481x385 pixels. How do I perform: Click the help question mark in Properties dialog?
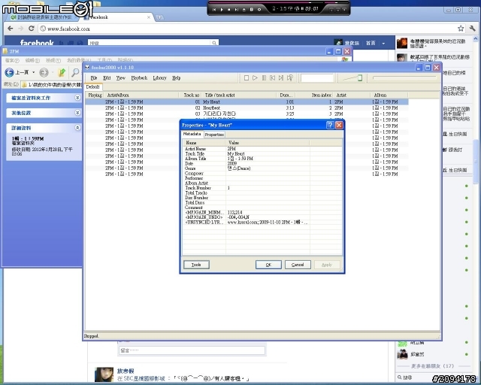(330, 125)
